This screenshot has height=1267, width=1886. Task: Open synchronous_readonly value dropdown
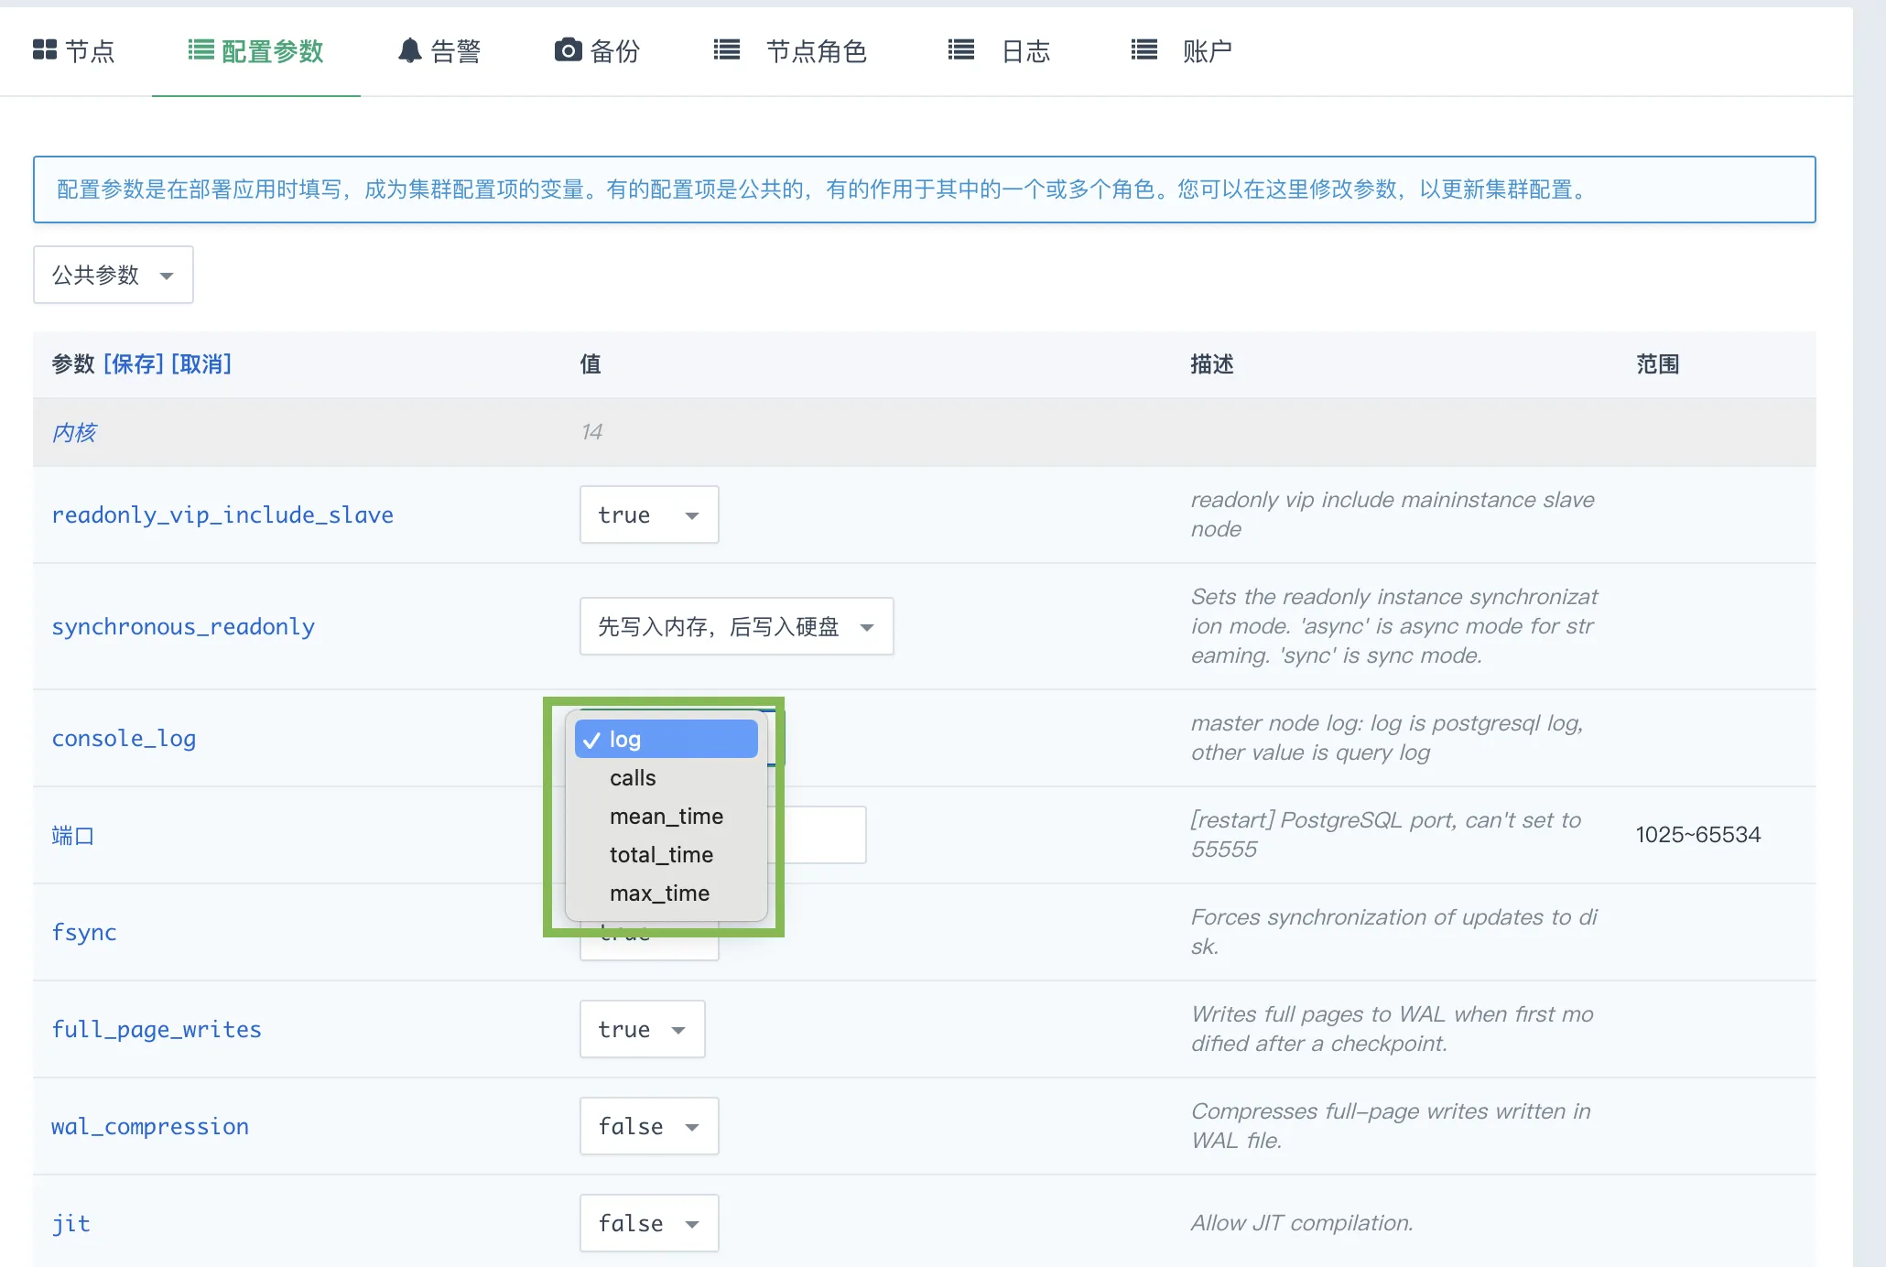(x=737, y=626)
